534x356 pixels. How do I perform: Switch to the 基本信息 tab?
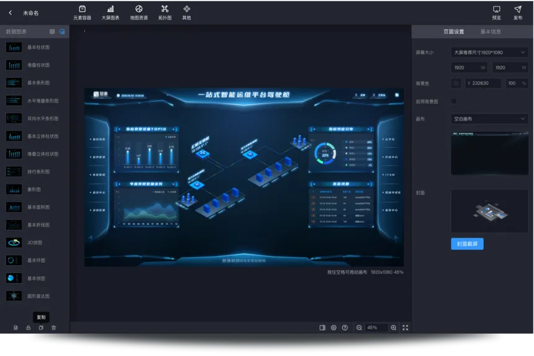coord(491,32)
